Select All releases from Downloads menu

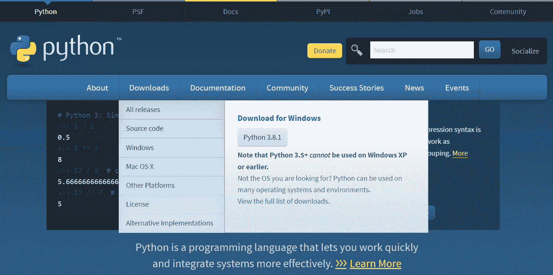(143, 109)
